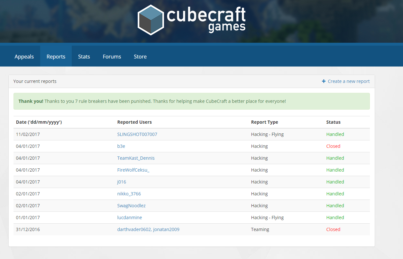Open the Forums tab
The height and width of the screenshot is (259, 403).
[x=112, y=57]
